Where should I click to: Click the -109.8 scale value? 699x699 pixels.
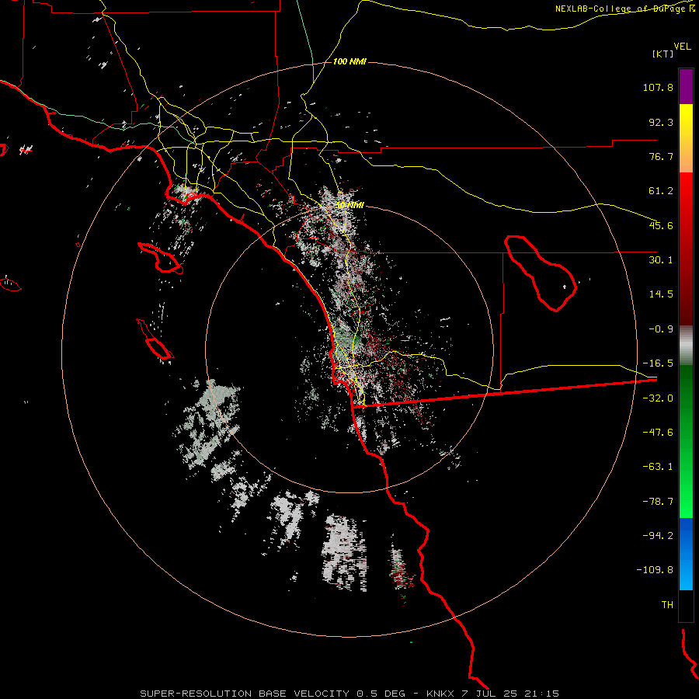[x=655, y=570]
